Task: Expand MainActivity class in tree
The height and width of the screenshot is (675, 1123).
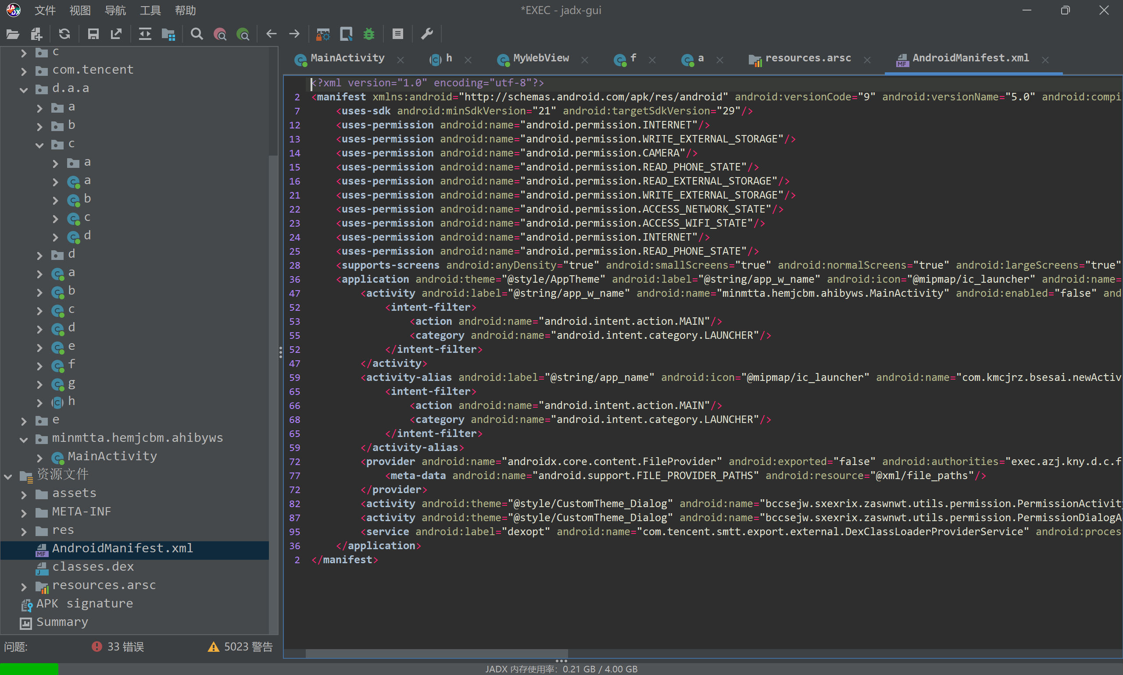Action: click(39, 457)
